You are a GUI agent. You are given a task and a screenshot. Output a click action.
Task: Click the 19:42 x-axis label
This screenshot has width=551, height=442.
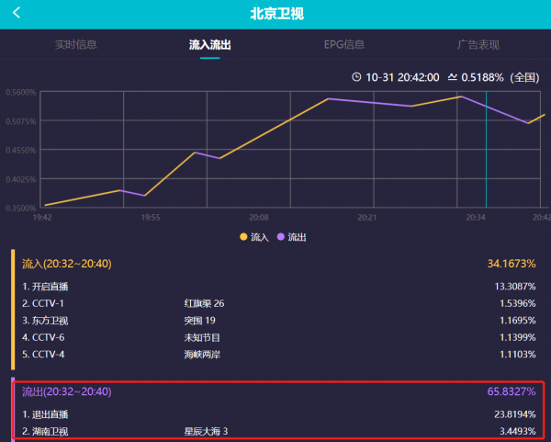[42, 218]
